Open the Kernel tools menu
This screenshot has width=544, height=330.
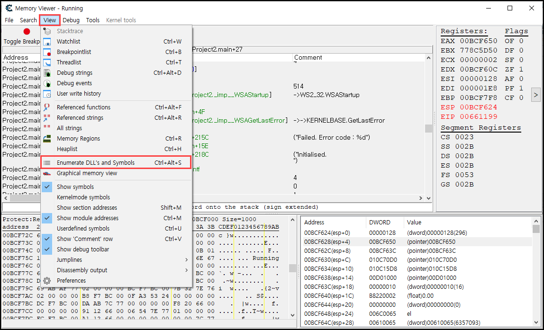121,20
